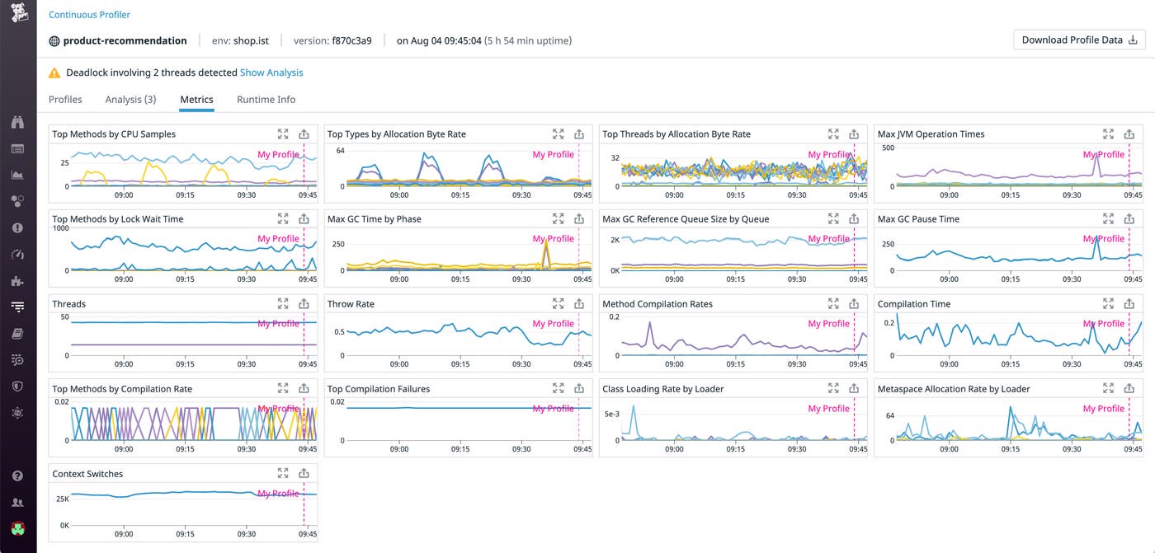Open Show Analysis for the deadlock warning
This screenshot has width=1155, height=553.
[271, 73]
